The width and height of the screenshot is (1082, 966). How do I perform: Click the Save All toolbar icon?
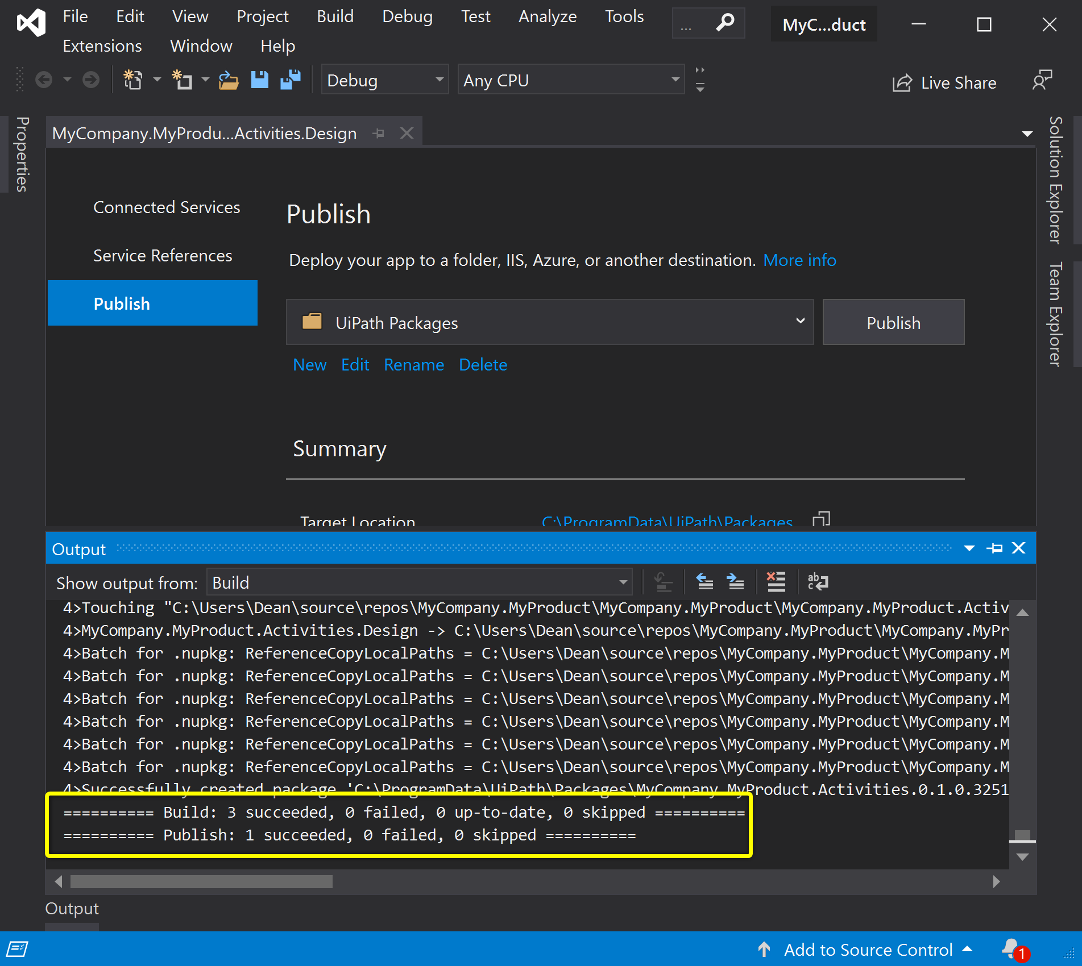(x=291, y=80)
